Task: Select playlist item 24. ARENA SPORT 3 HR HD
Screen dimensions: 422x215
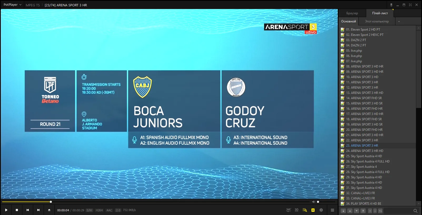Action: [378, 151]
